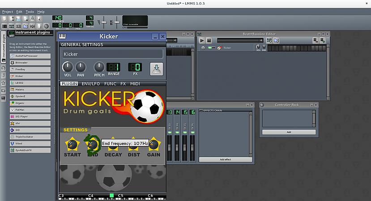Click new project from template icon
Viewport: 371px width, 201px height.
click(12, 18)
